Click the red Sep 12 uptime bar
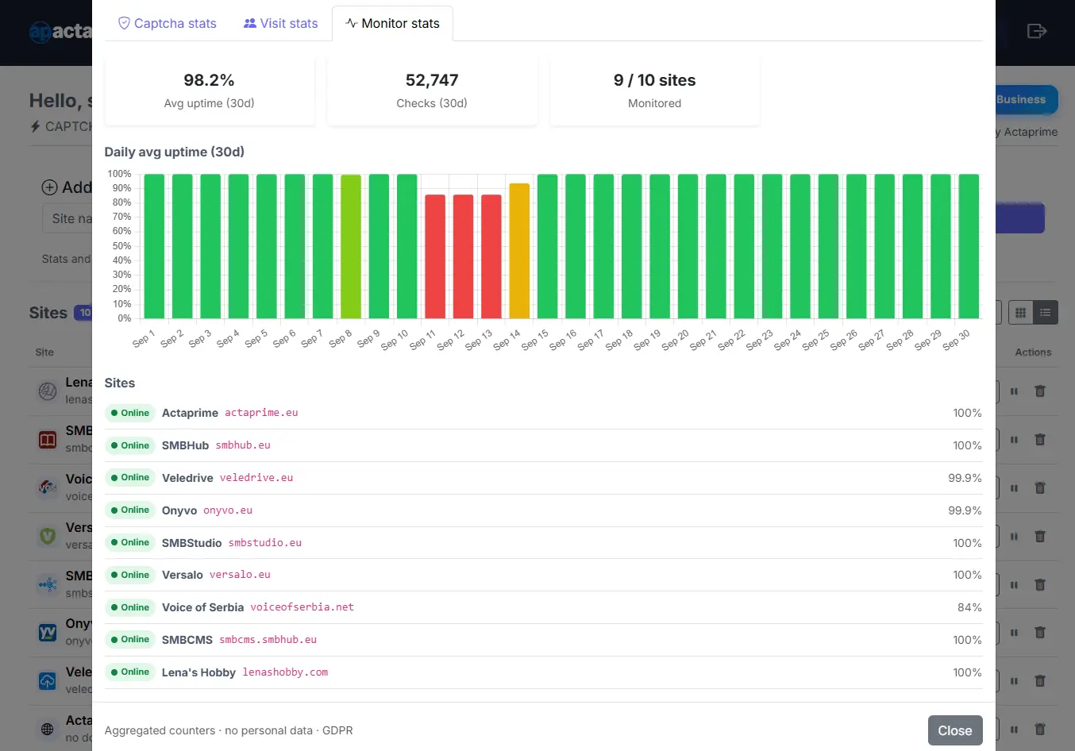Screen dimensions: 1075x751 point(463,256)
